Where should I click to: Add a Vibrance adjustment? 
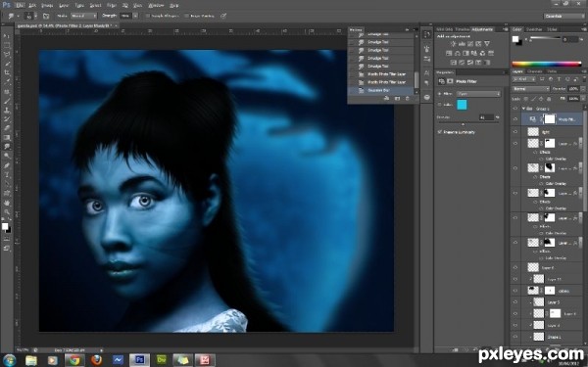pos(487,44)
